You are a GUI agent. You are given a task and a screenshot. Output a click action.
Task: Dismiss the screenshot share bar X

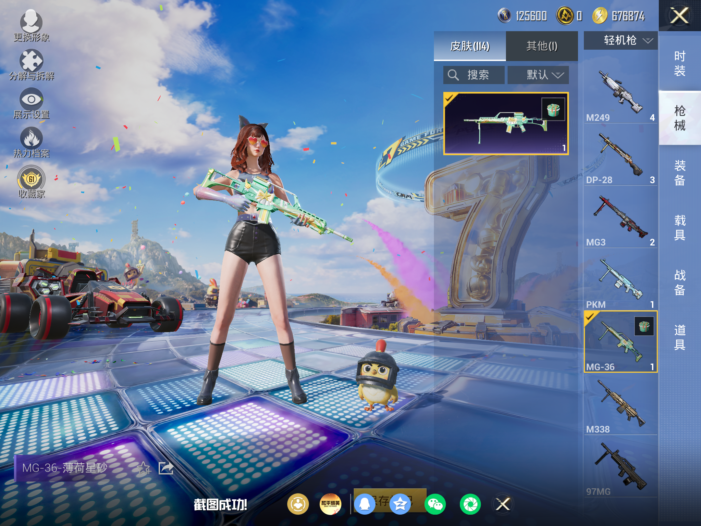click(503, 504)
